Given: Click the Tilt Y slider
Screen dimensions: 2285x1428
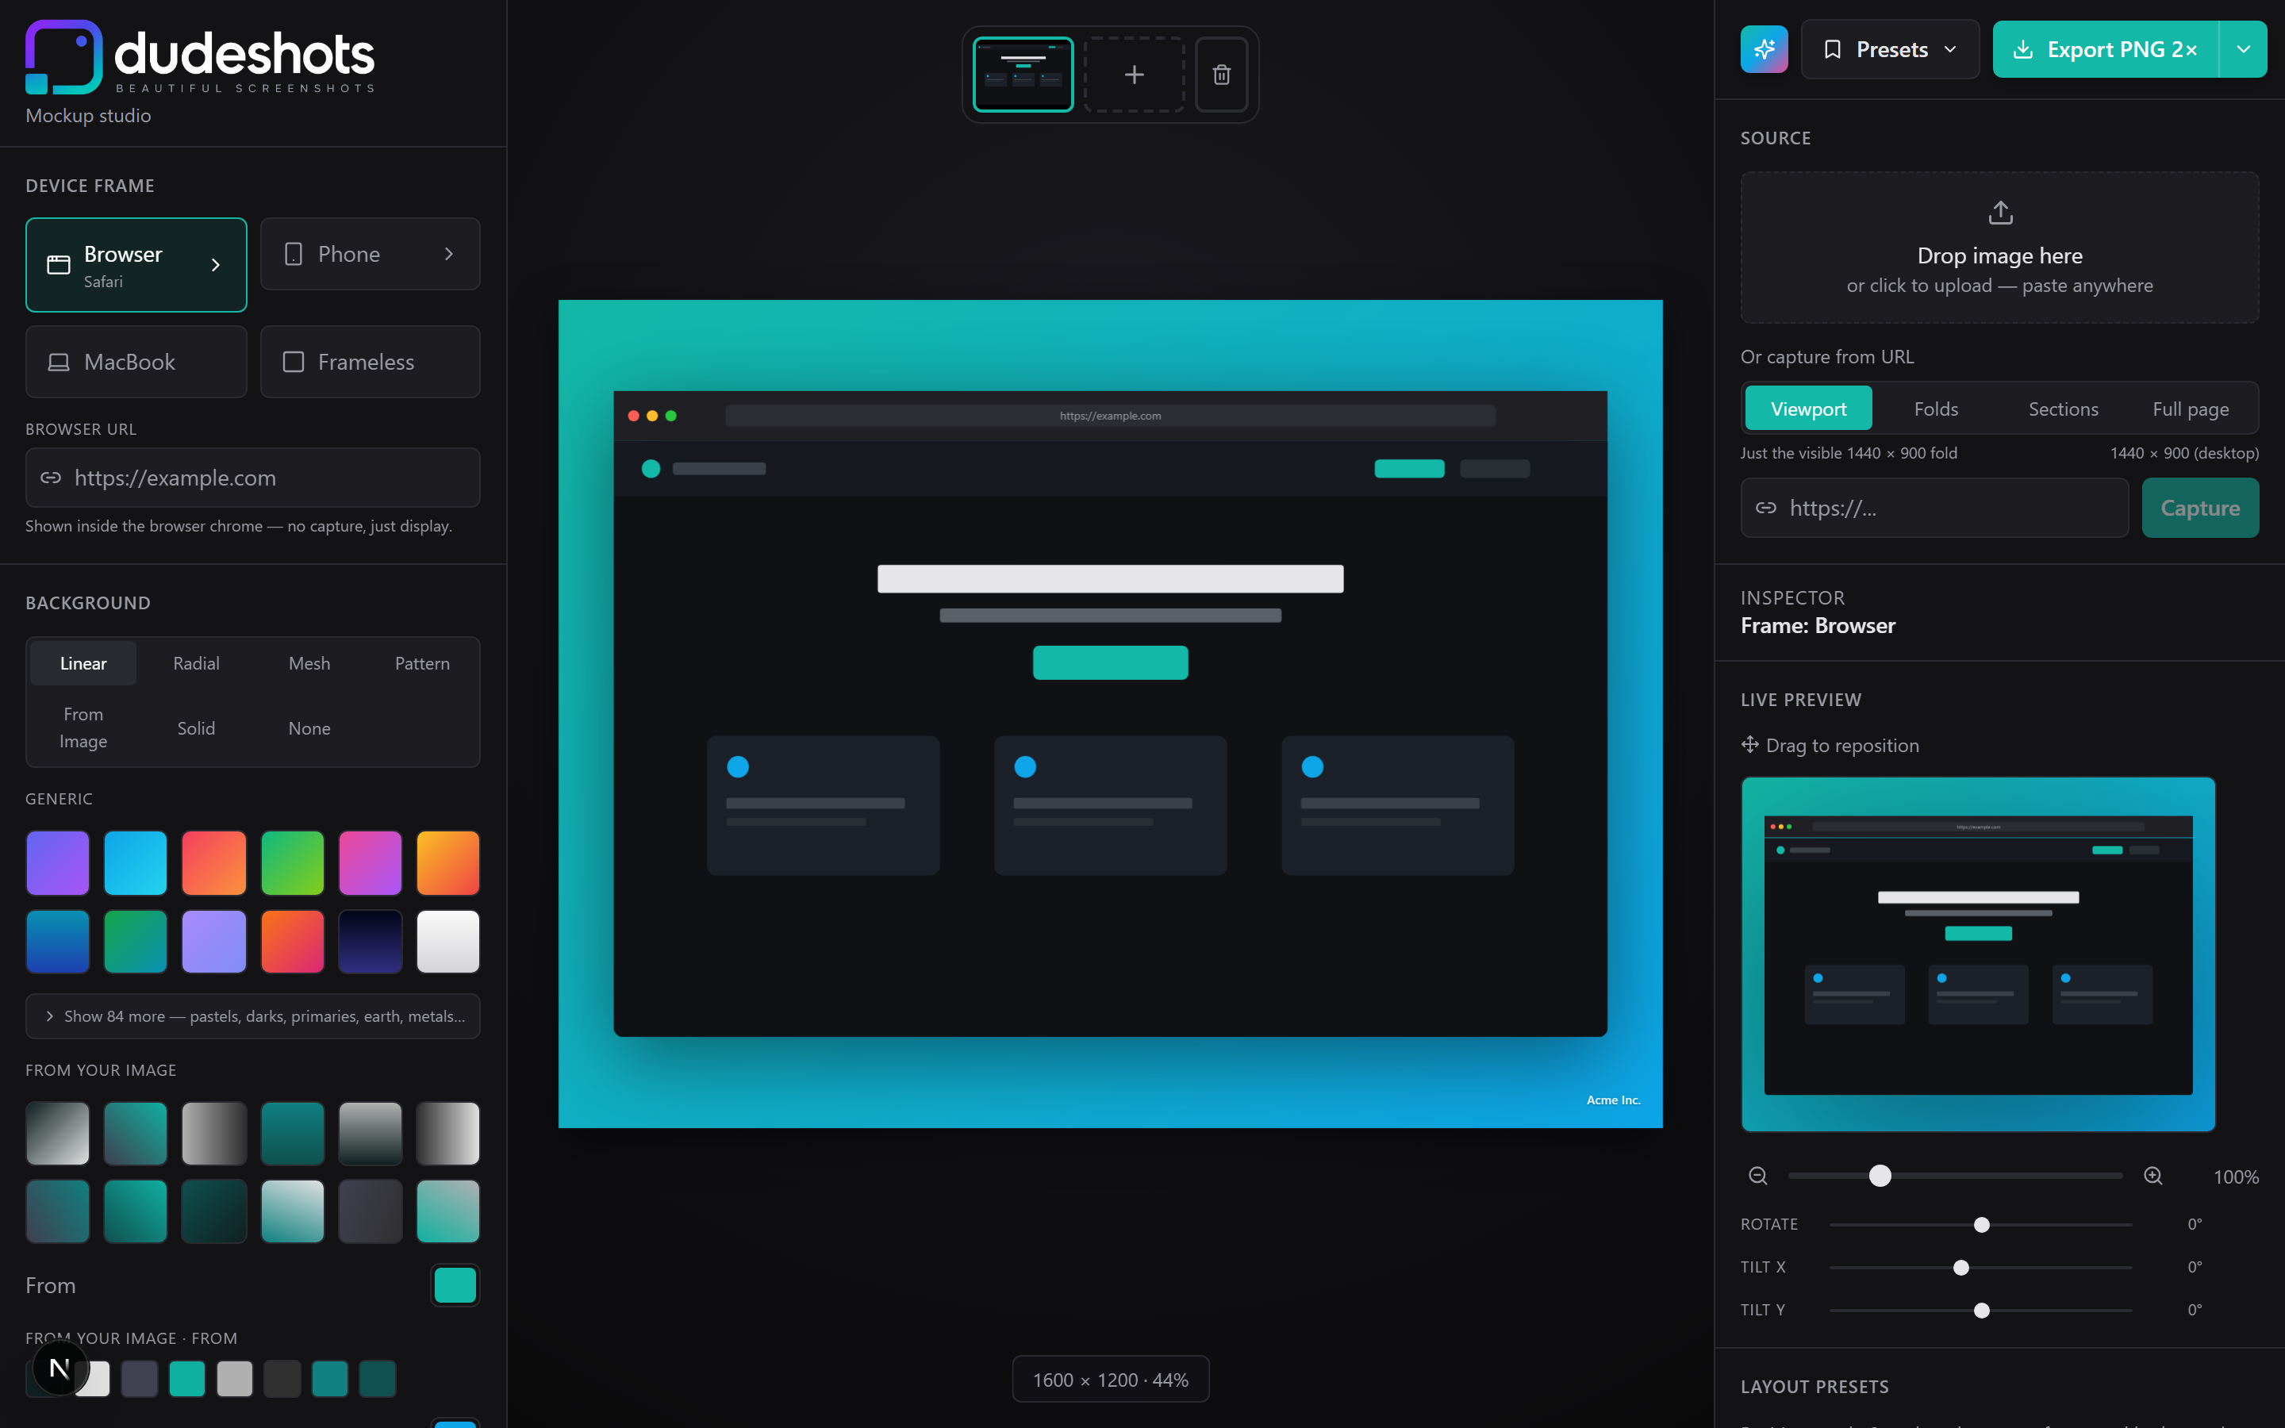Looking at the screenshot, I should click(x=1981, y=1310).
